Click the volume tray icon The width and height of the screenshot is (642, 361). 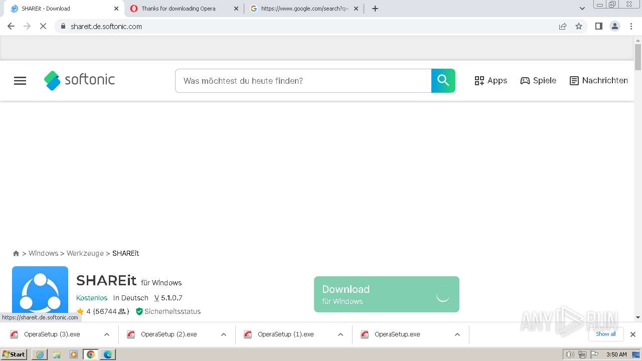[570, 354]
